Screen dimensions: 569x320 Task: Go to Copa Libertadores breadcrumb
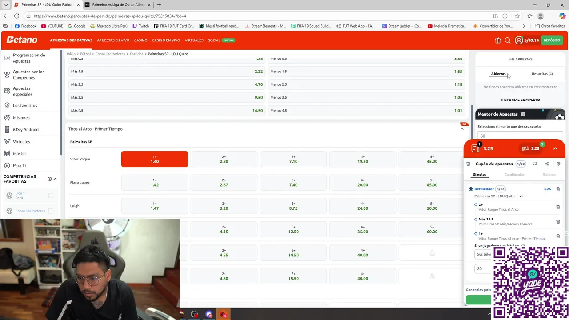(110, 54)
